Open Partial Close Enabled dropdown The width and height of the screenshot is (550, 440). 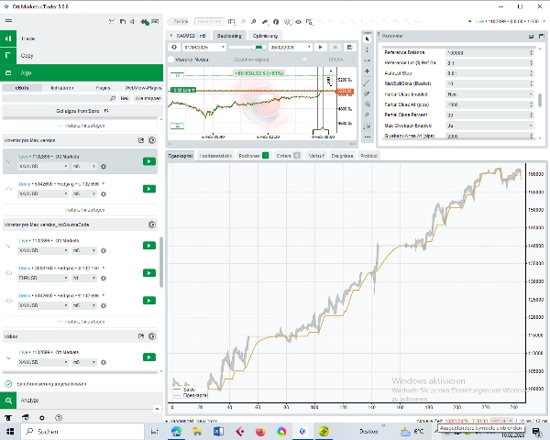490,94
